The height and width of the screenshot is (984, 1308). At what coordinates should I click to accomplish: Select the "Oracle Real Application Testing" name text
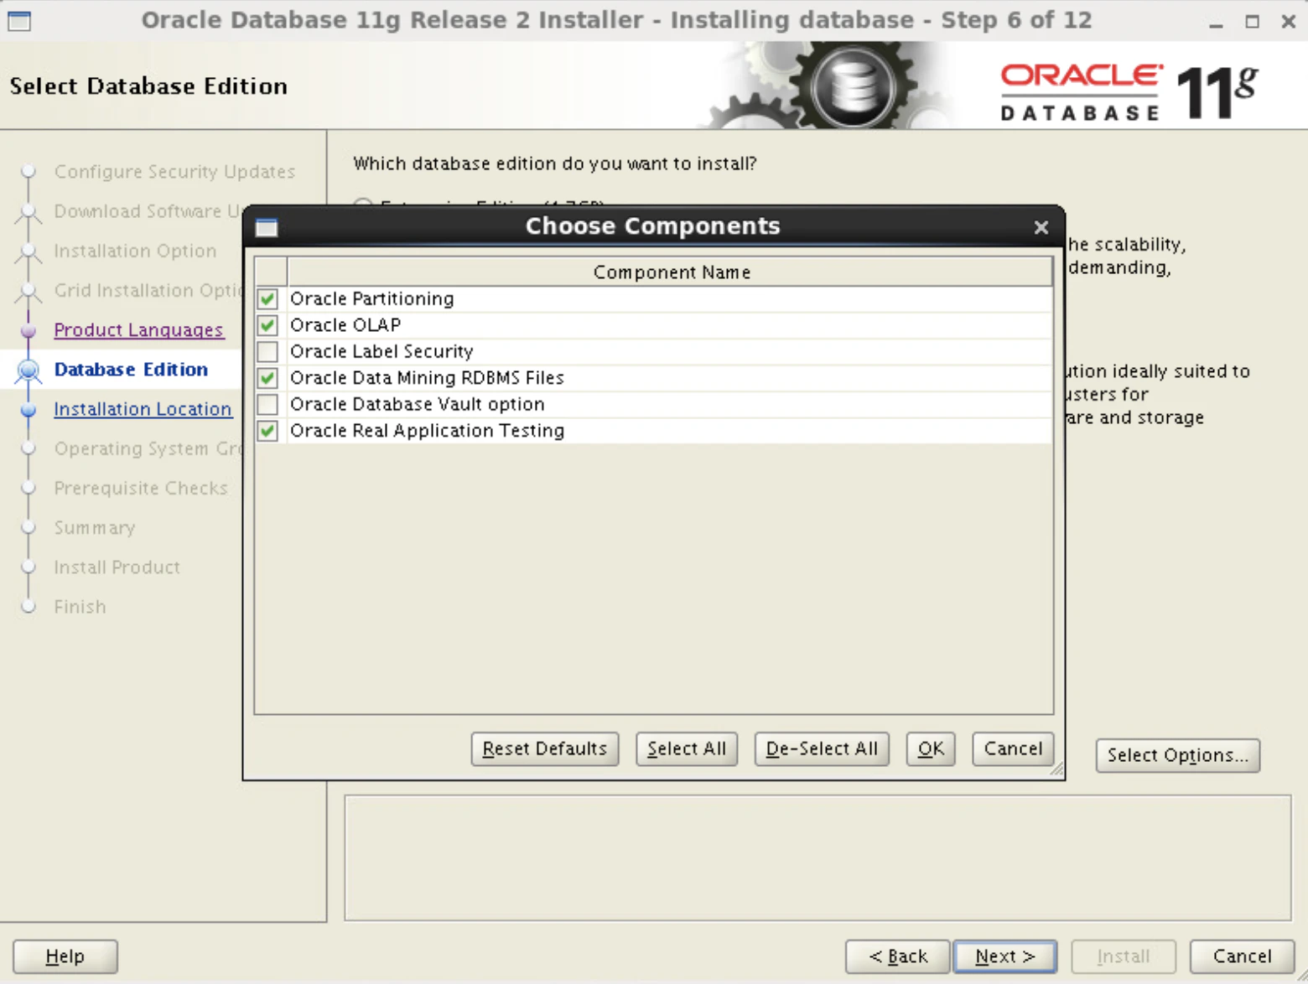coord(427,431)
